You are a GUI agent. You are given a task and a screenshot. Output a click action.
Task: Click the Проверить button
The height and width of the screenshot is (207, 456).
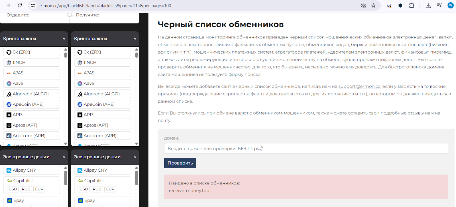180,163
